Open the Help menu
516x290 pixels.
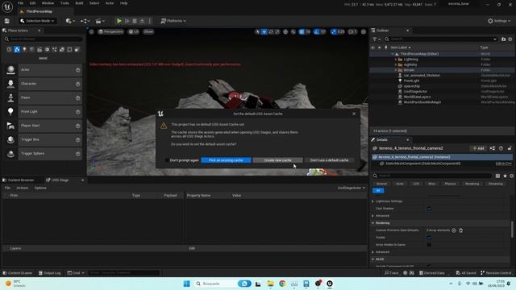(123, 3)
